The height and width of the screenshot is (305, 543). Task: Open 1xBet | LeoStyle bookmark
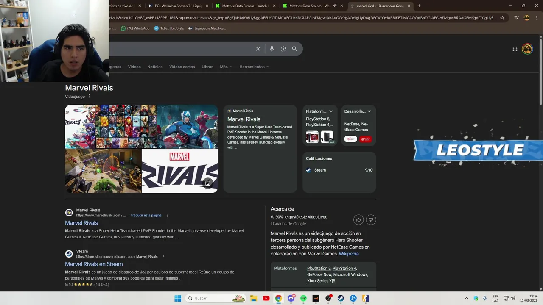tap(169, 28)
